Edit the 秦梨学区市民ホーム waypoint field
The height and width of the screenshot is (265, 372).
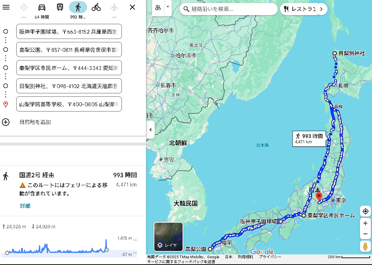[69, 68]
